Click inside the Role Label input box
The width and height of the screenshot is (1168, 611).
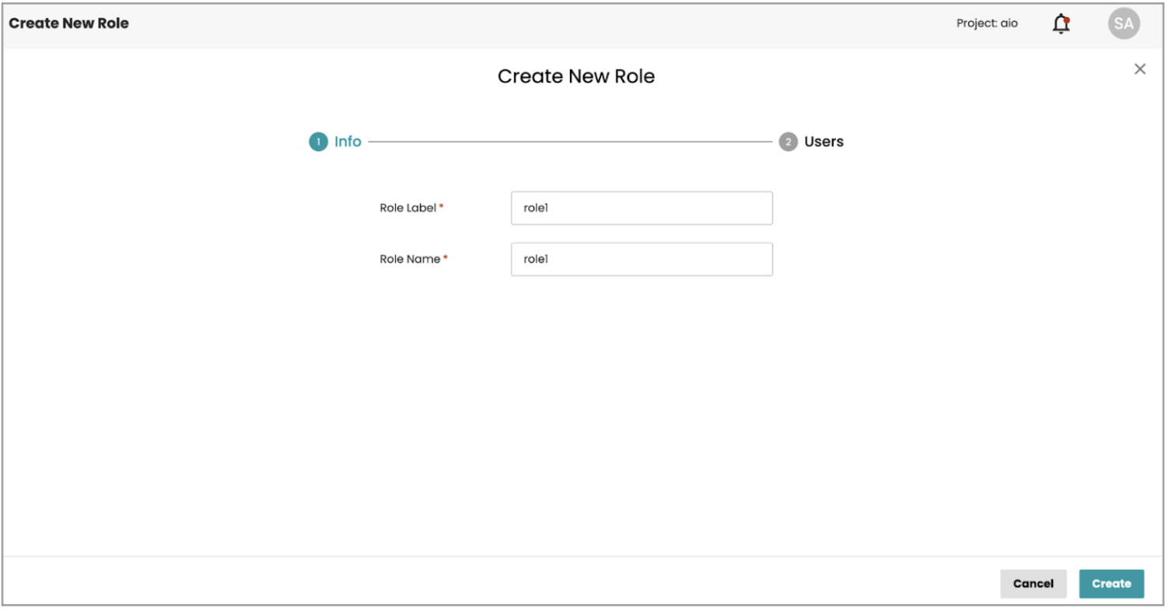coord(642,208)
